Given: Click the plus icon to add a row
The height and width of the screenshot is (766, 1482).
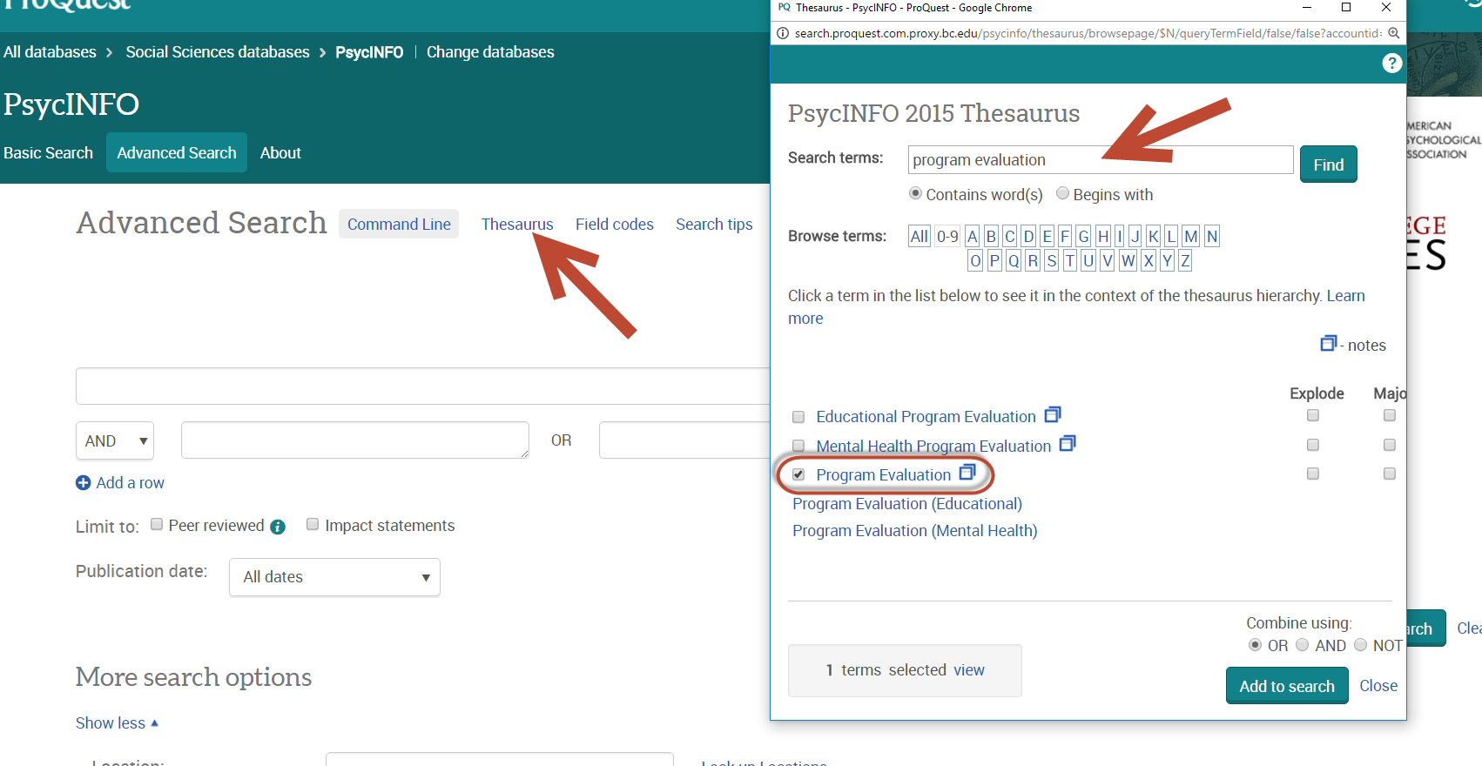Looking at the screenshot, I should (83, 483).
